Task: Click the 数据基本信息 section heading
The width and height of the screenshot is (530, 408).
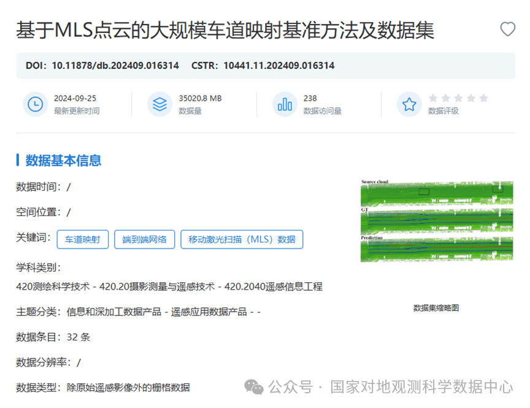Action: point(63,161)
